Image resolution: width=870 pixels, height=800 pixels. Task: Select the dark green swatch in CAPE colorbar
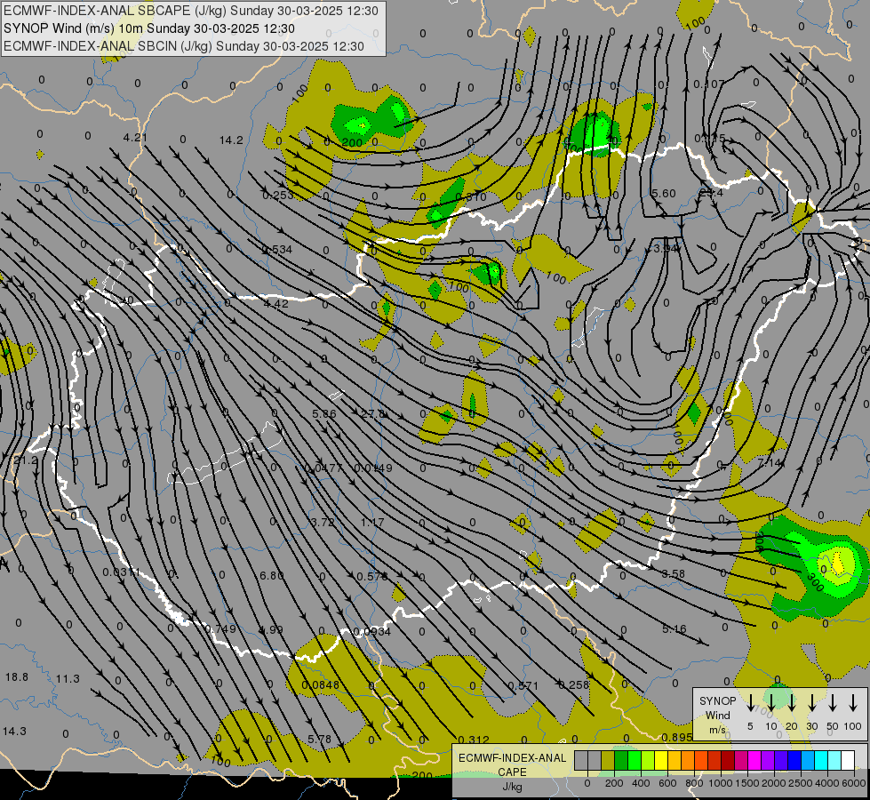[x=621, y=760]
